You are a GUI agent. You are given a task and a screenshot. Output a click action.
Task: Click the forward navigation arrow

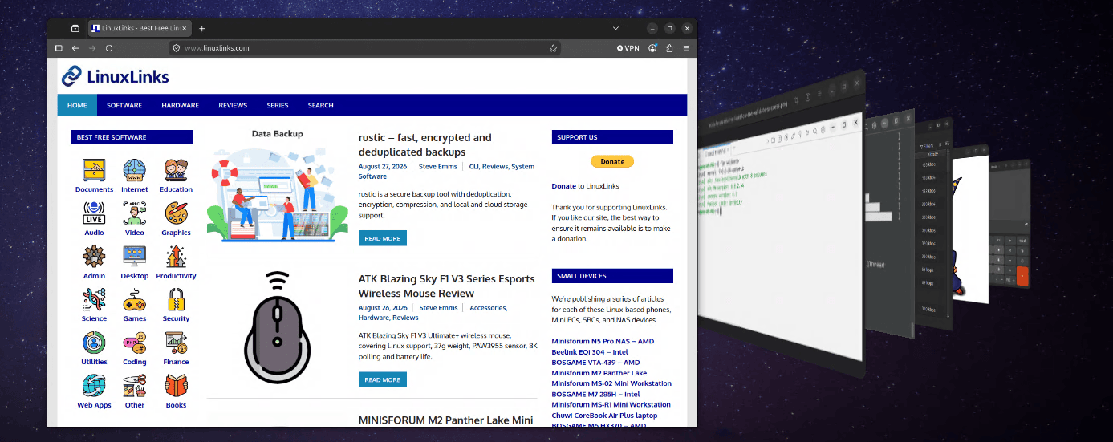92,48
